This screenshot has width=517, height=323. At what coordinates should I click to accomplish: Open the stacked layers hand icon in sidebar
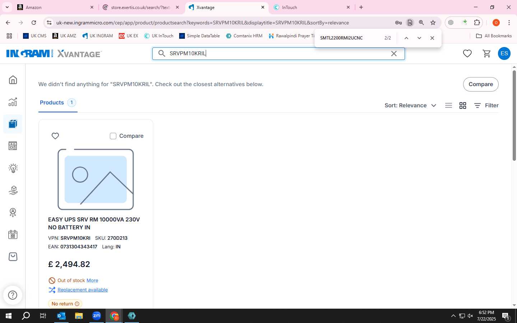(13, 190)
